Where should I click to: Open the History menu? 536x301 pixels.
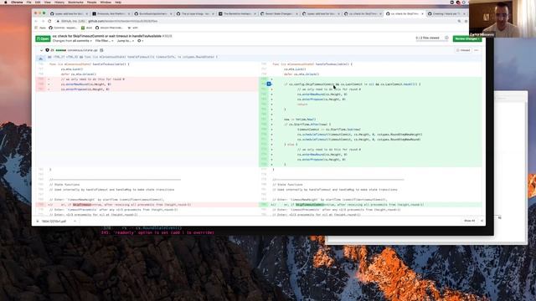tap(59, 3)
